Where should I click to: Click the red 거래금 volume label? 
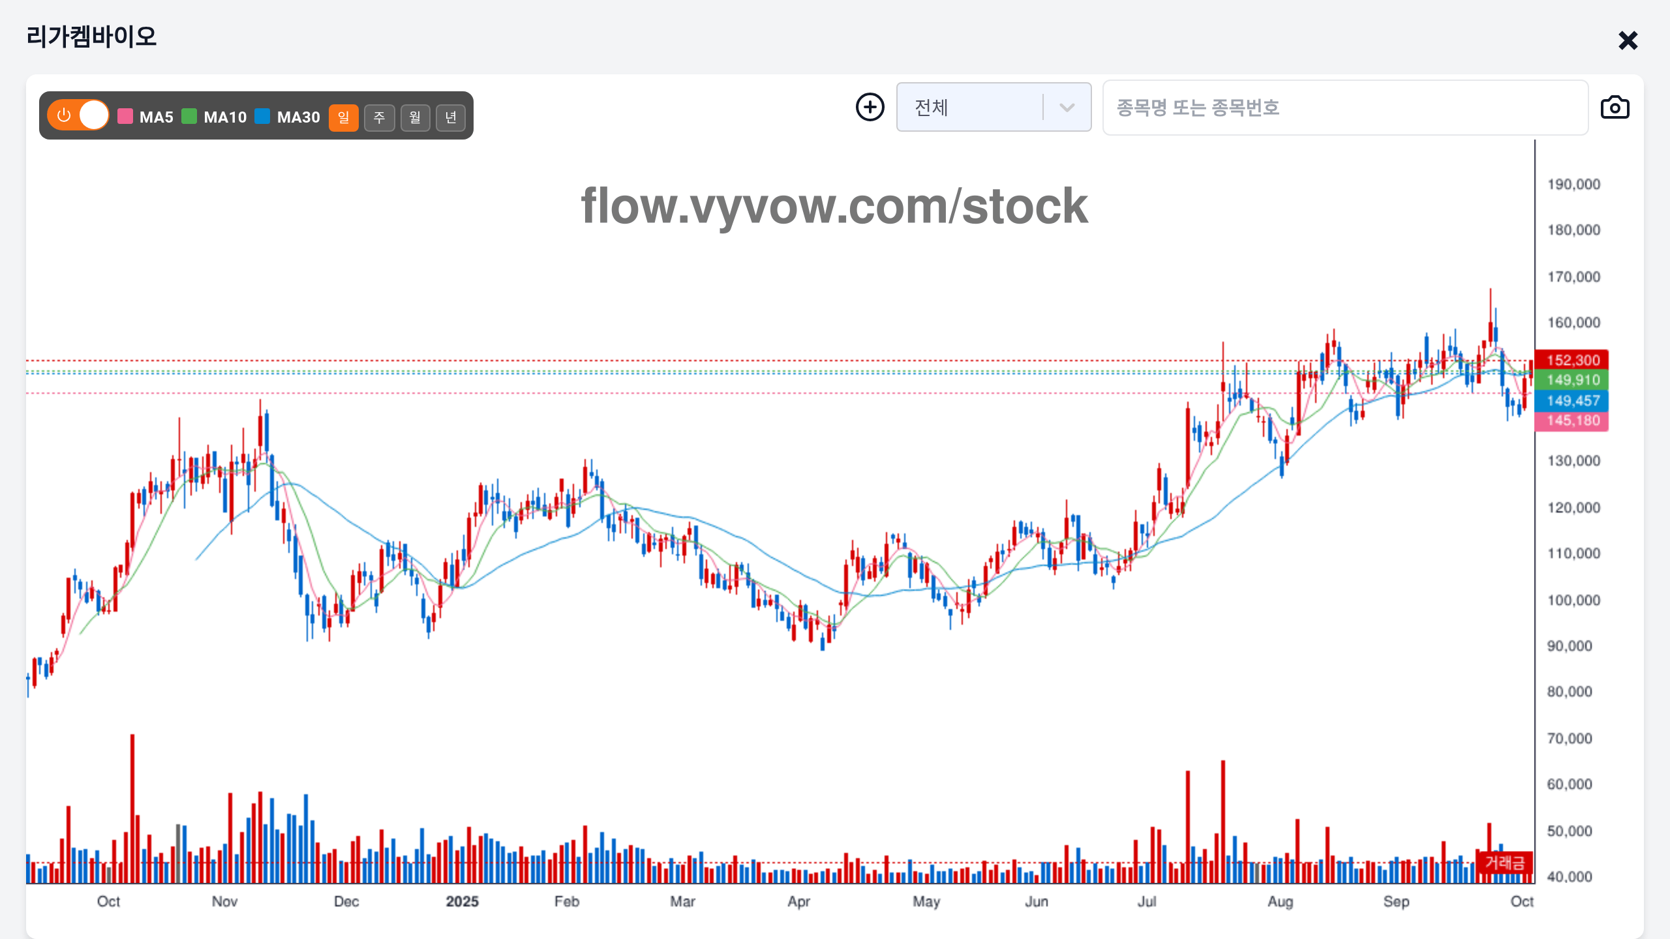pyautogui.click(x=1504, y=863)
